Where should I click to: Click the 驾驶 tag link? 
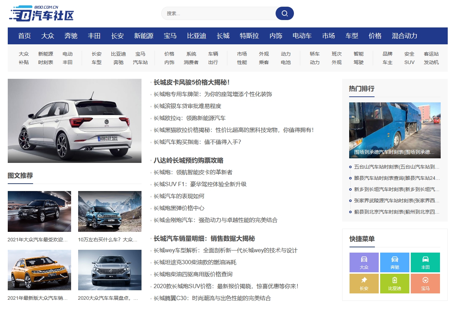pos(359,62)
